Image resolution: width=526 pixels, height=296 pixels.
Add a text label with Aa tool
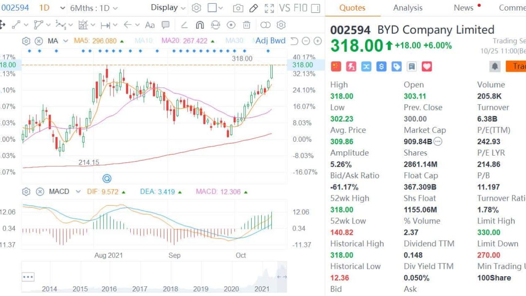(x=150, y=25)
